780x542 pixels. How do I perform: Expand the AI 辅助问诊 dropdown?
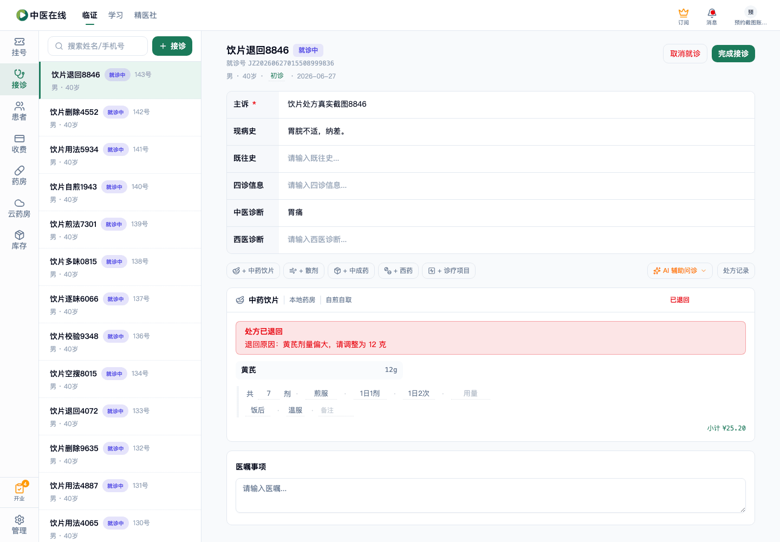(x=680, y=271)
